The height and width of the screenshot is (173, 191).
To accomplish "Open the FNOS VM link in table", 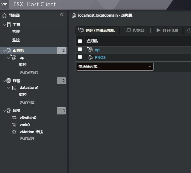I will point(100,58).
